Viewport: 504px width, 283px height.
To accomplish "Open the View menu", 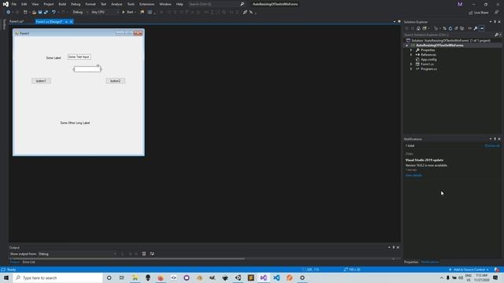I will coord(35,4).
